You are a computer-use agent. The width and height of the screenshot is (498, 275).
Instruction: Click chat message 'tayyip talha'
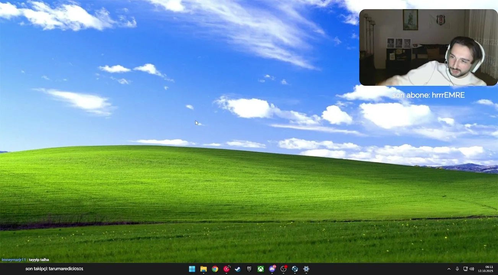point(39,260)
